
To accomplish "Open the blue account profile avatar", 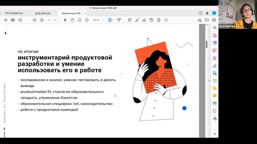I will pyautogui.click(x=214, y=13).
